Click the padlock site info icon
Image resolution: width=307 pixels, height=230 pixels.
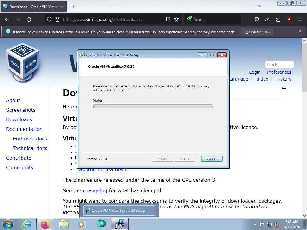click(x=57, y=19)
